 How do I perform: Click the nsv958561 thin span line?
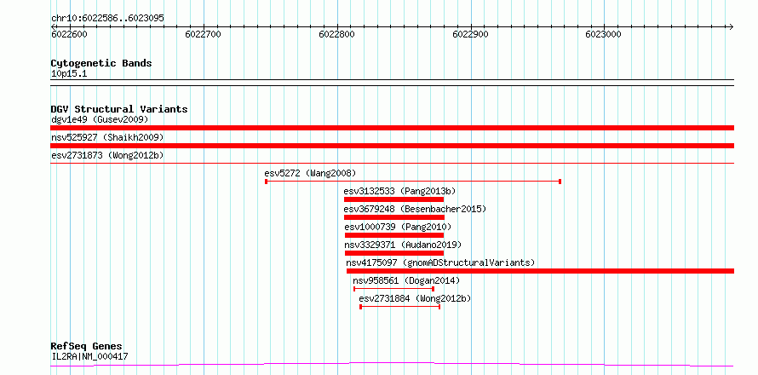coord(393,289)
